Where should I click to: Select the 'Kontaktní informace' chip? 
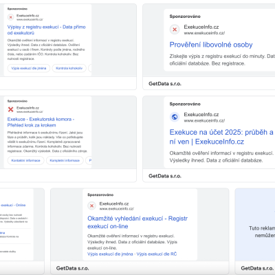click(x=25, y=160)
